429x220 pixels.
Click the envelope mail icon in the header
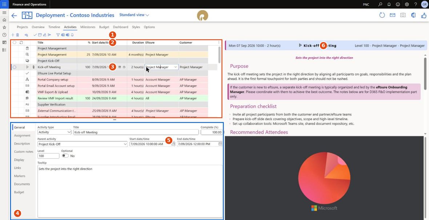coord(393,15)
